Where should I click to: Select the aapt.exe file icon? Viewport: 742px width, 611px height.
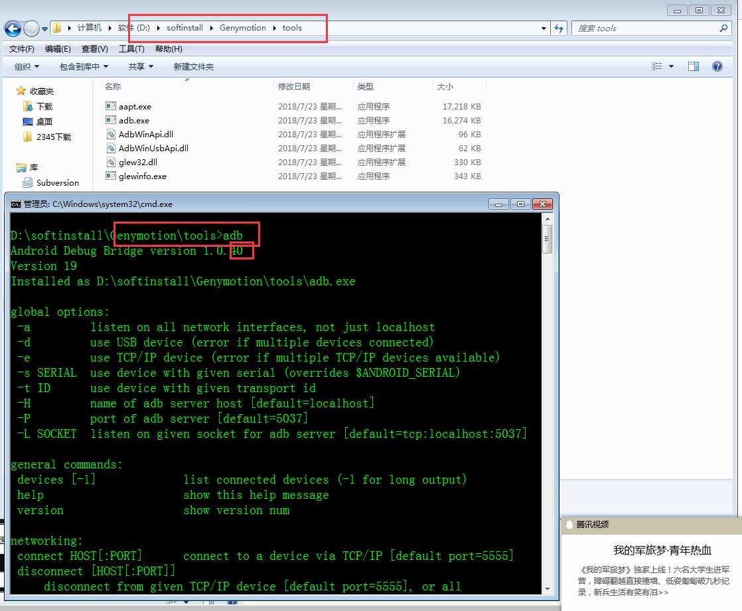pyautogui.click(x=111, y=106)
